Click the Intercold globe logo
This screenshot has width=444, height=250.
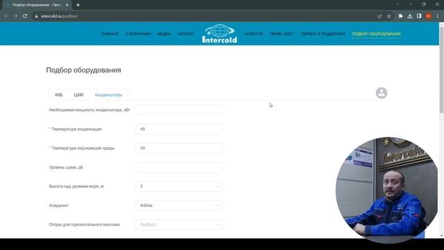(x=220, y=33)
